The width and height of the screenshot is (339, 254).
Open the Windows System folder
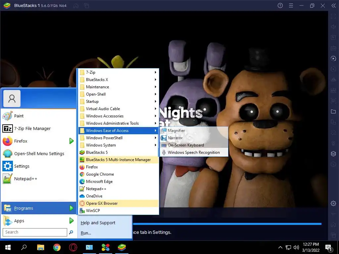(119, 145)
